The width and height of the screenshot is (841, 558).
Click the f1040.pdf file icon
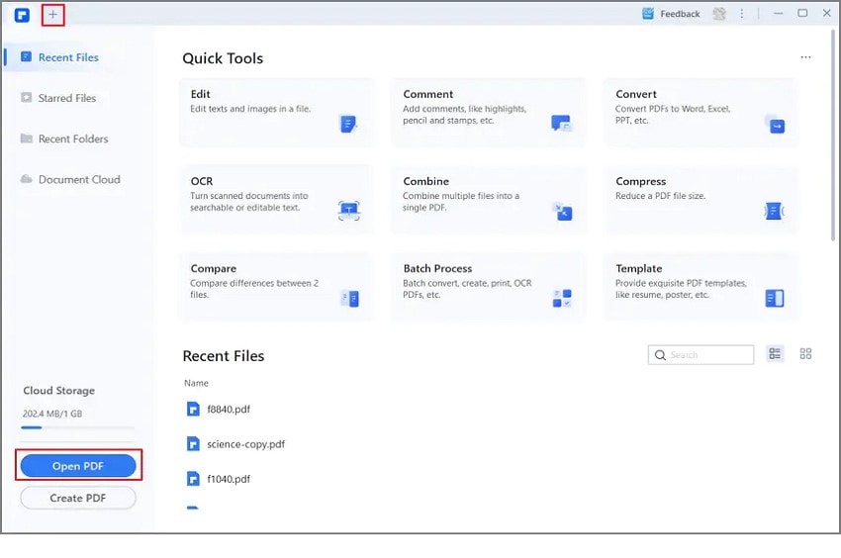click(193, 478)
